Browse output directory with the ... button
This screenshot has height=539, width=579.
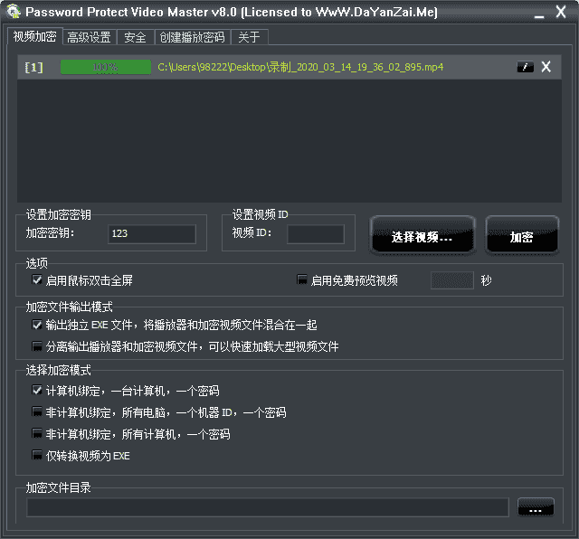pos(536,507)
